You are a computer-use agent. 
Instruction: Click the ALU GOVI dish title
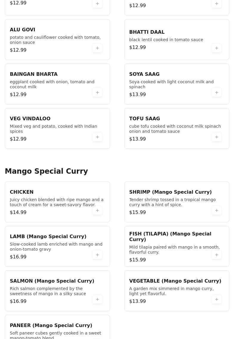pyautogui.click(x=22, y=30)
